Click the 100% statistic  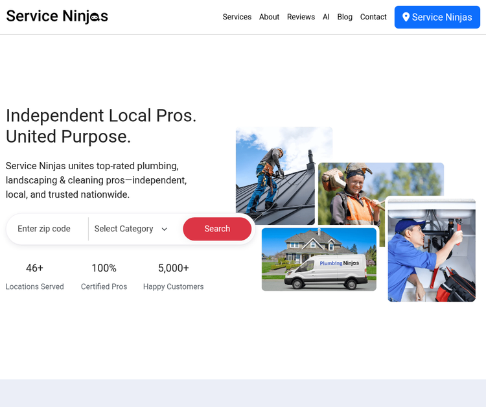104,268
